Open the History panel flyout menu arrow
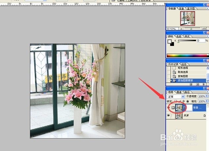Viewport: 209px width, 151px height. click(207, 64)
